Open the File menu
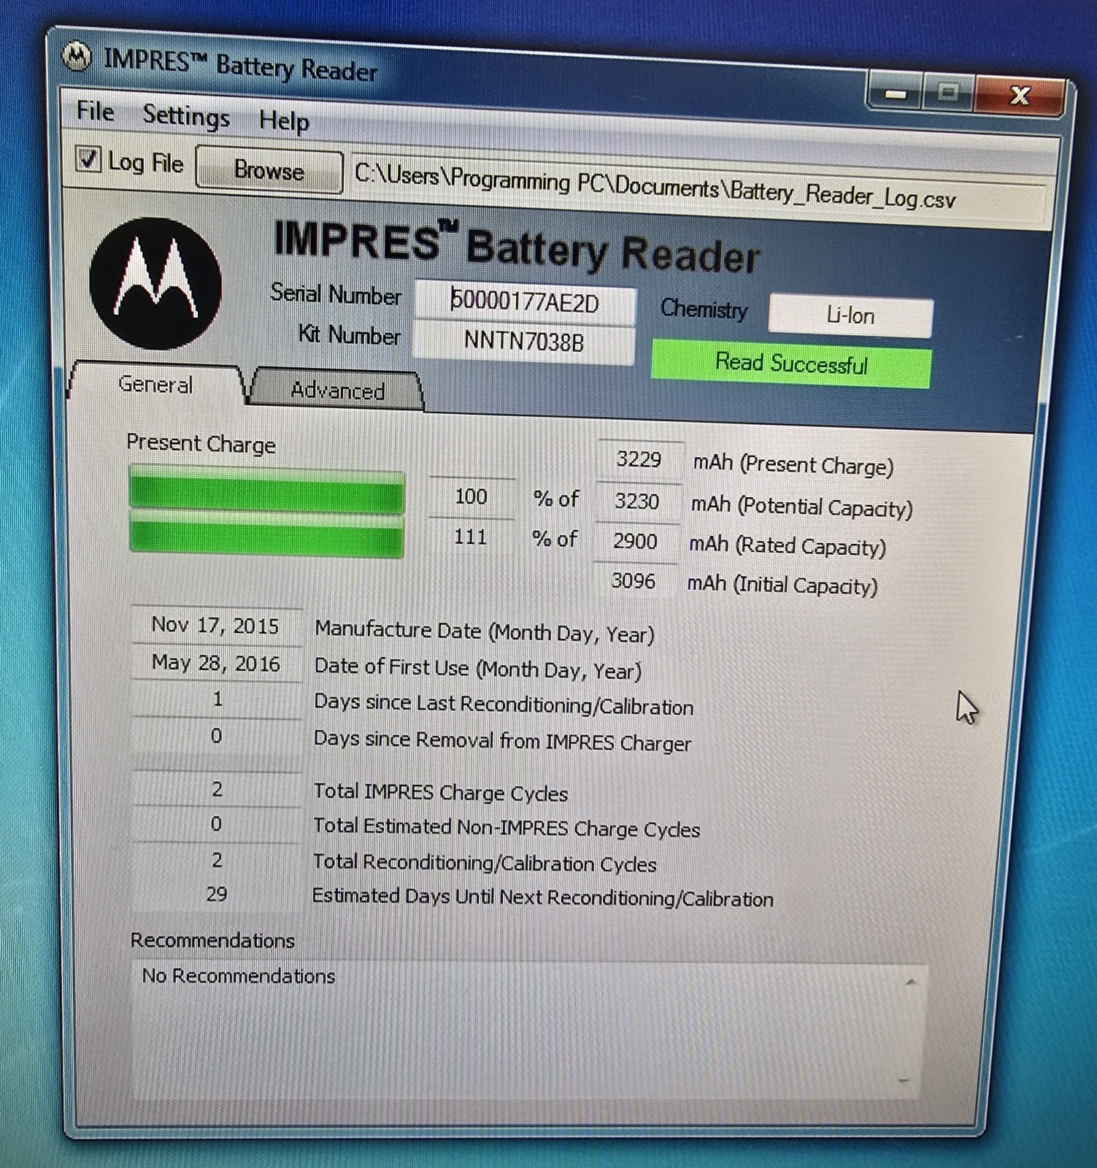This screenshot has height=1168, width=1097. point(96,112)
